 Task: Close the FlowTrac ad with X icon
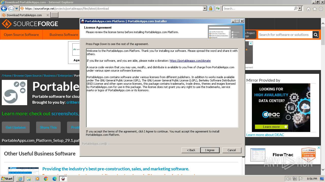coord(319,148)
